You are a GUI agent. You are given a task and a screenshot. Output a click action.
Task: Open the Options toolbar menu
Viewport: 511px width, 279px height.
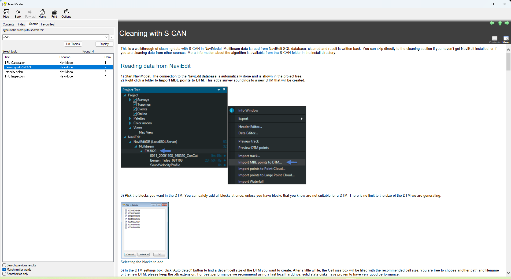pyautogui.click(x=66, y=14)
